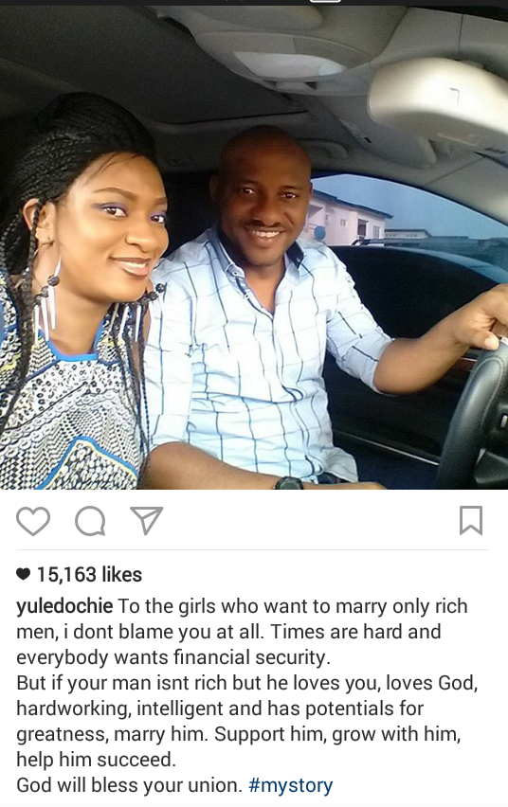Like the post with the heart icon
Image resolution: width=508 pixels, height=807 pixels.
[33, 521]
